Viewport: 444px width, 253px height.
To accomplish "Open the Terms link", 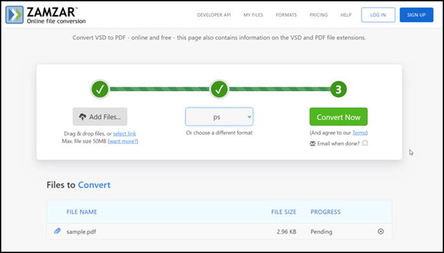I will tap(359, 133).
